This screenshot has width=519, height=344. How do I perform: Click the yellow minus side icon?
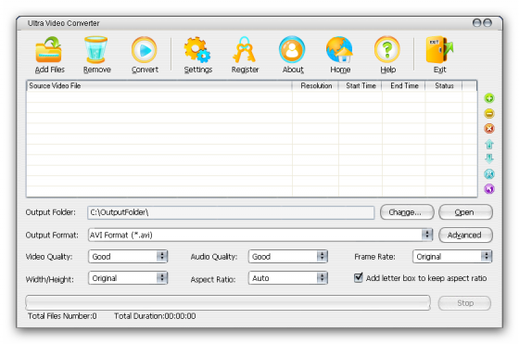(x=489, y=113)
